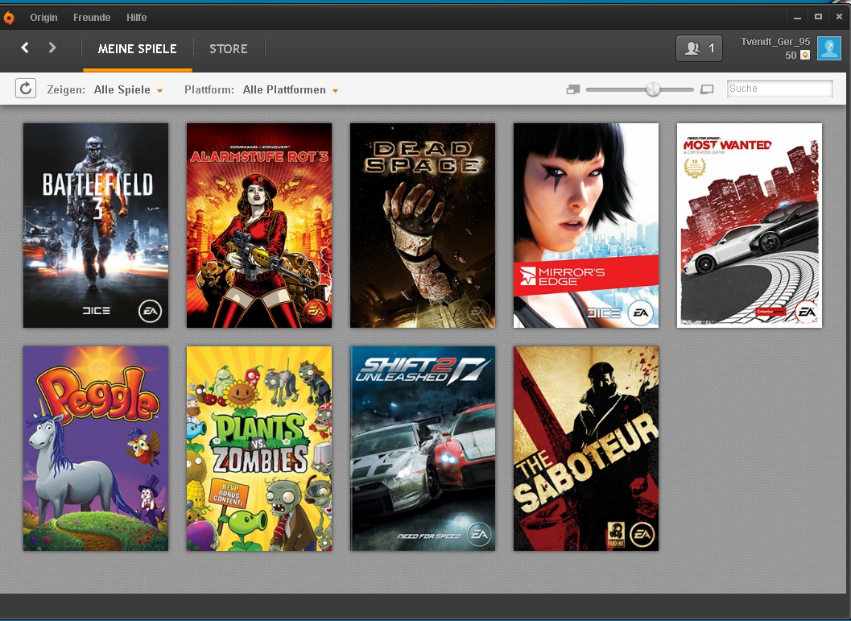Open the Hilfe menu
Image resolution: width=851 pixels, height=621 pixels.
pos(137,18)
